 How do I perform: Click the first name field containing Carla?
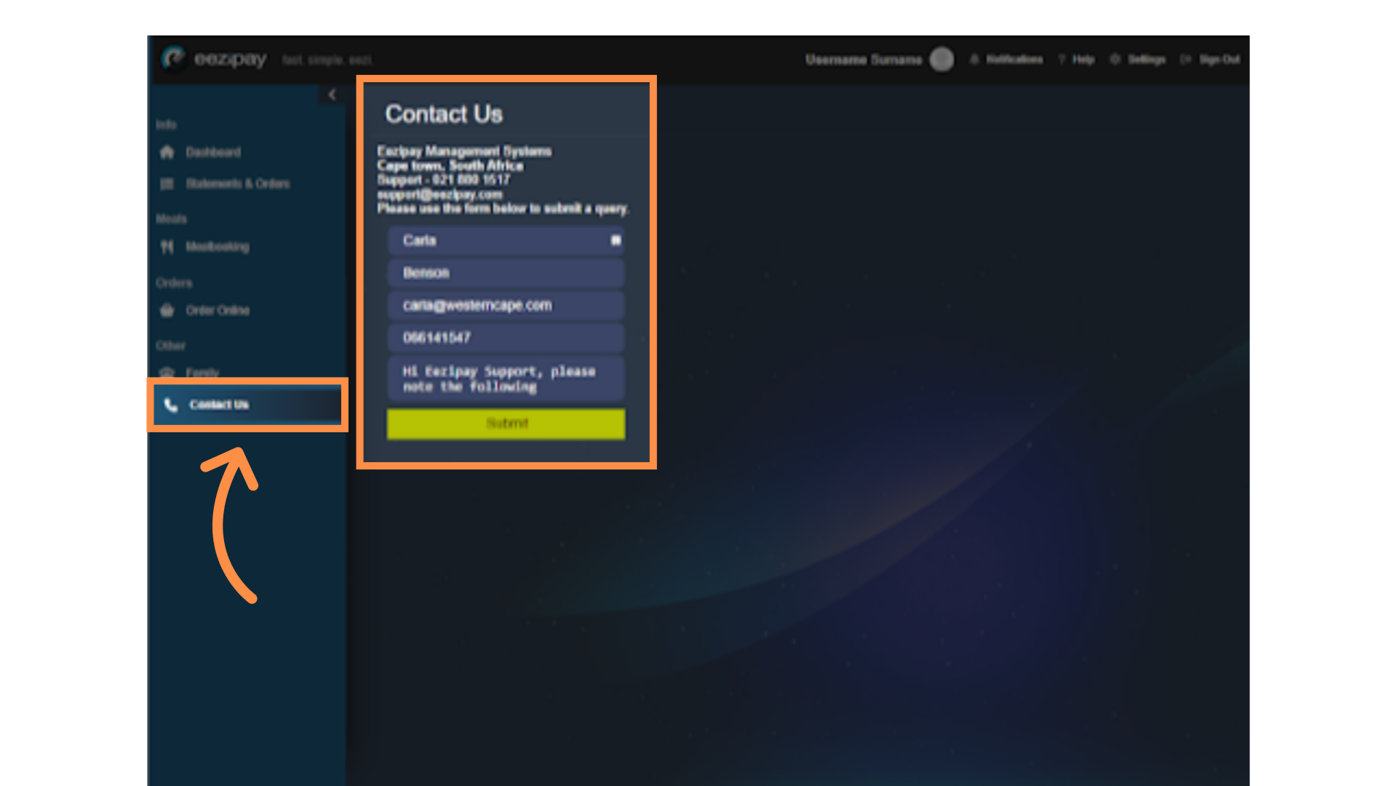point(506,240)
